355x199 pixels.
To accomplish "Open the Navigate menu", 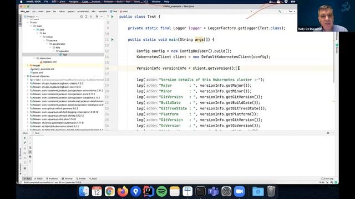I will (73, 2).
